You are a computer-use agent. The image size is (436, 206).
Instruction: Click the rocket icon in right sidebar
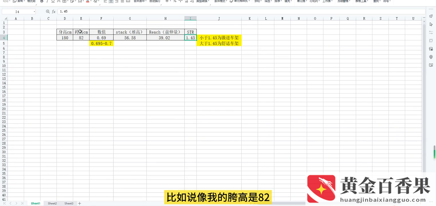pyautogui.click(x=431, y=16)
